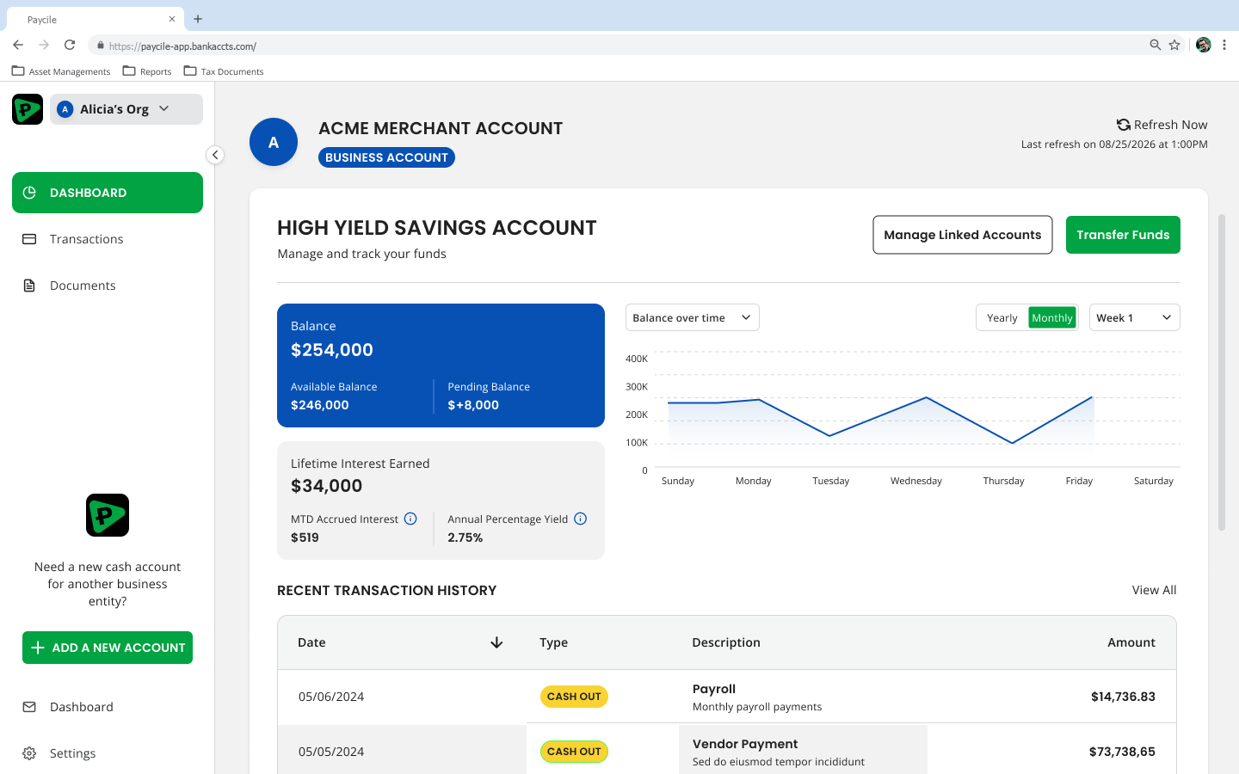Open the Week 1 dropdown

point(1135,318)
